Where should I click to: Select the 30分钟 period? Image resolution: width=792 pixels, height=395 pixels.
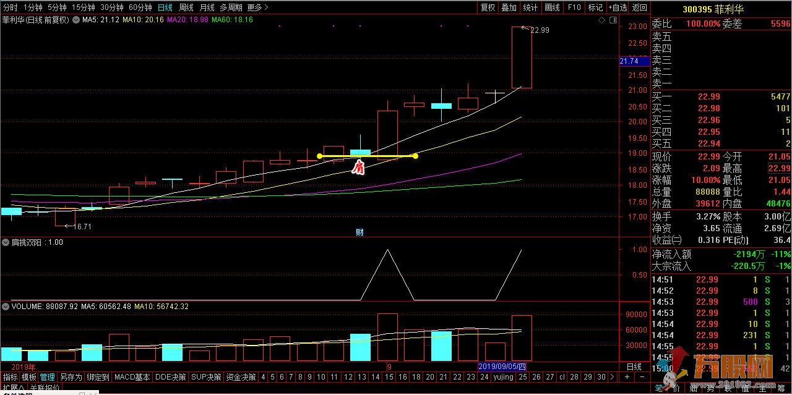tap(112, 7)
